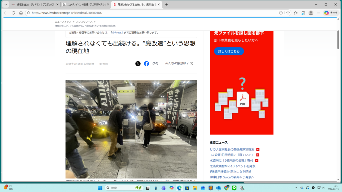Add page to favorites star icon

(x=288, y=13)
